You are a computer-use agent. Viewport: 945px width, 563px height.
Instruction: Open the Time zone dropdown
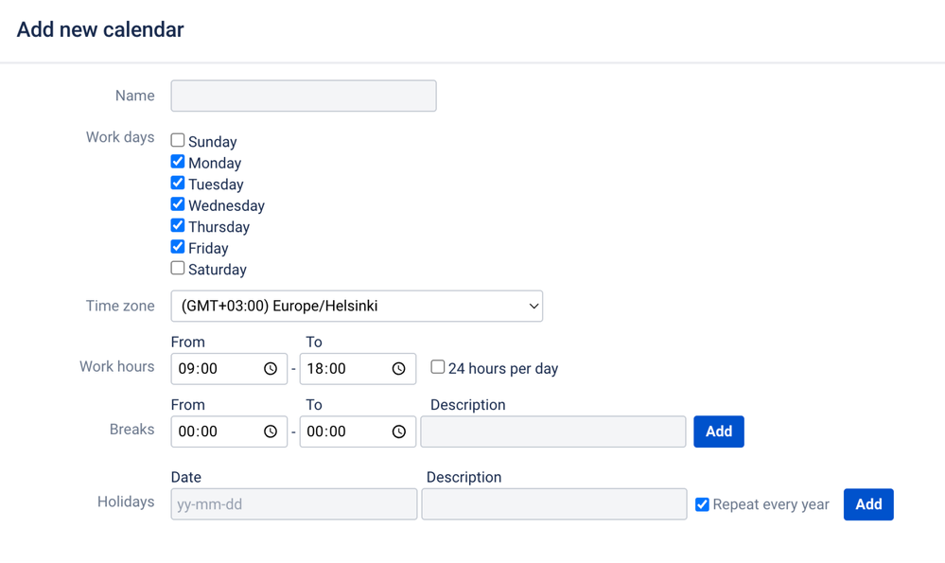(x=357, y=307)
